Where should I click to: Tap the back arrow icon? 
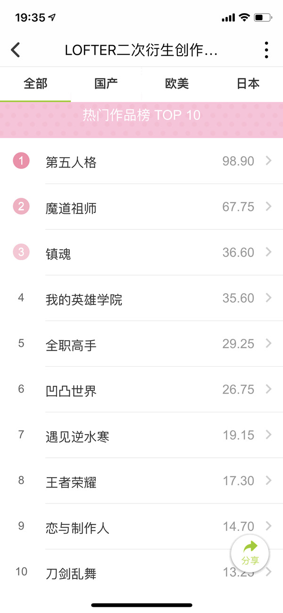(16, 50)
